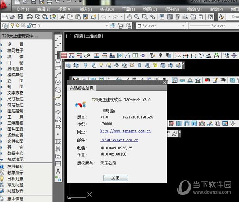This screenshot has width=239, height=202.
Task: Open the 编辑(E) menu
Action: coord(44,9)
